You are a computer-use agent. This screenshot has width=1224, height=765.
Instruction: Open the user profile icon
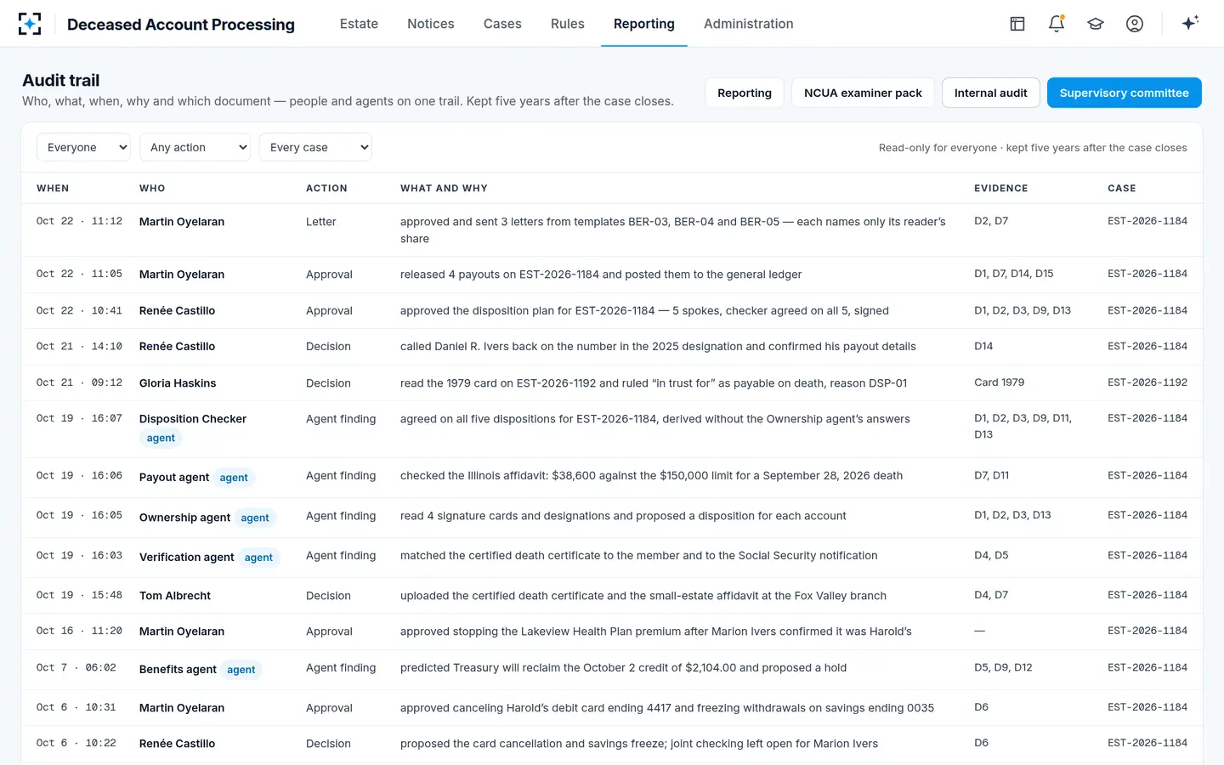click(1135, 24)
